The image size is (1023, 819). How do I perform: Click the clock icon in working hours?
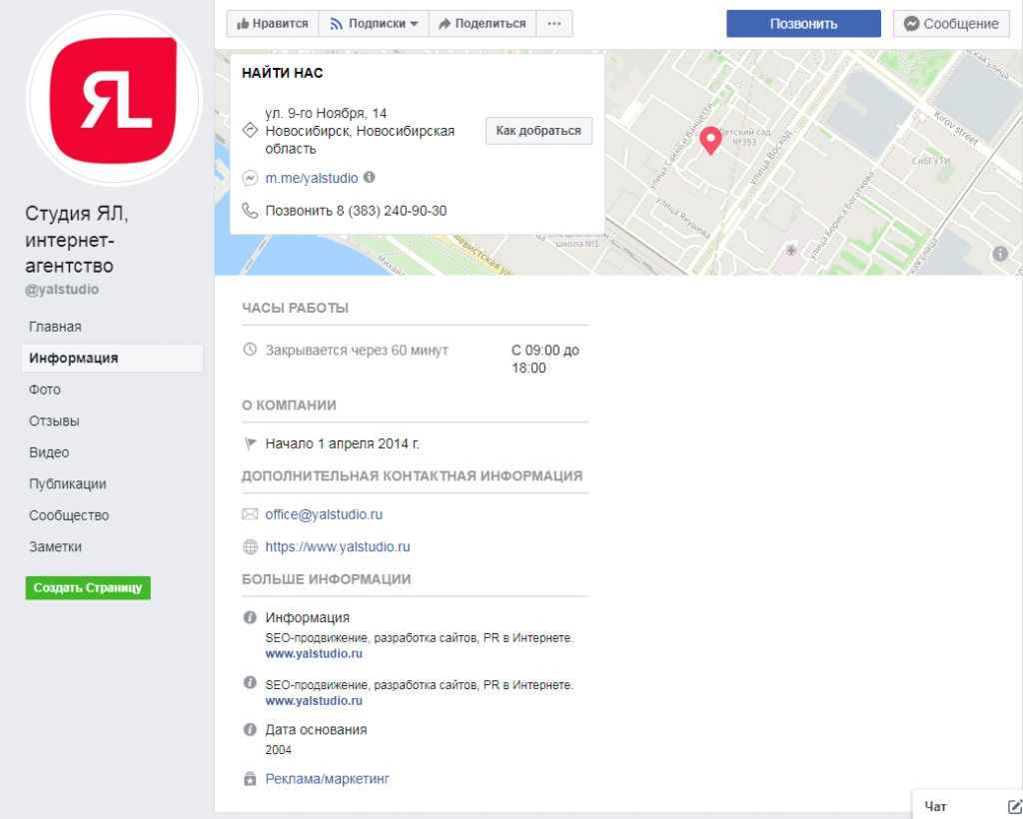250,350
